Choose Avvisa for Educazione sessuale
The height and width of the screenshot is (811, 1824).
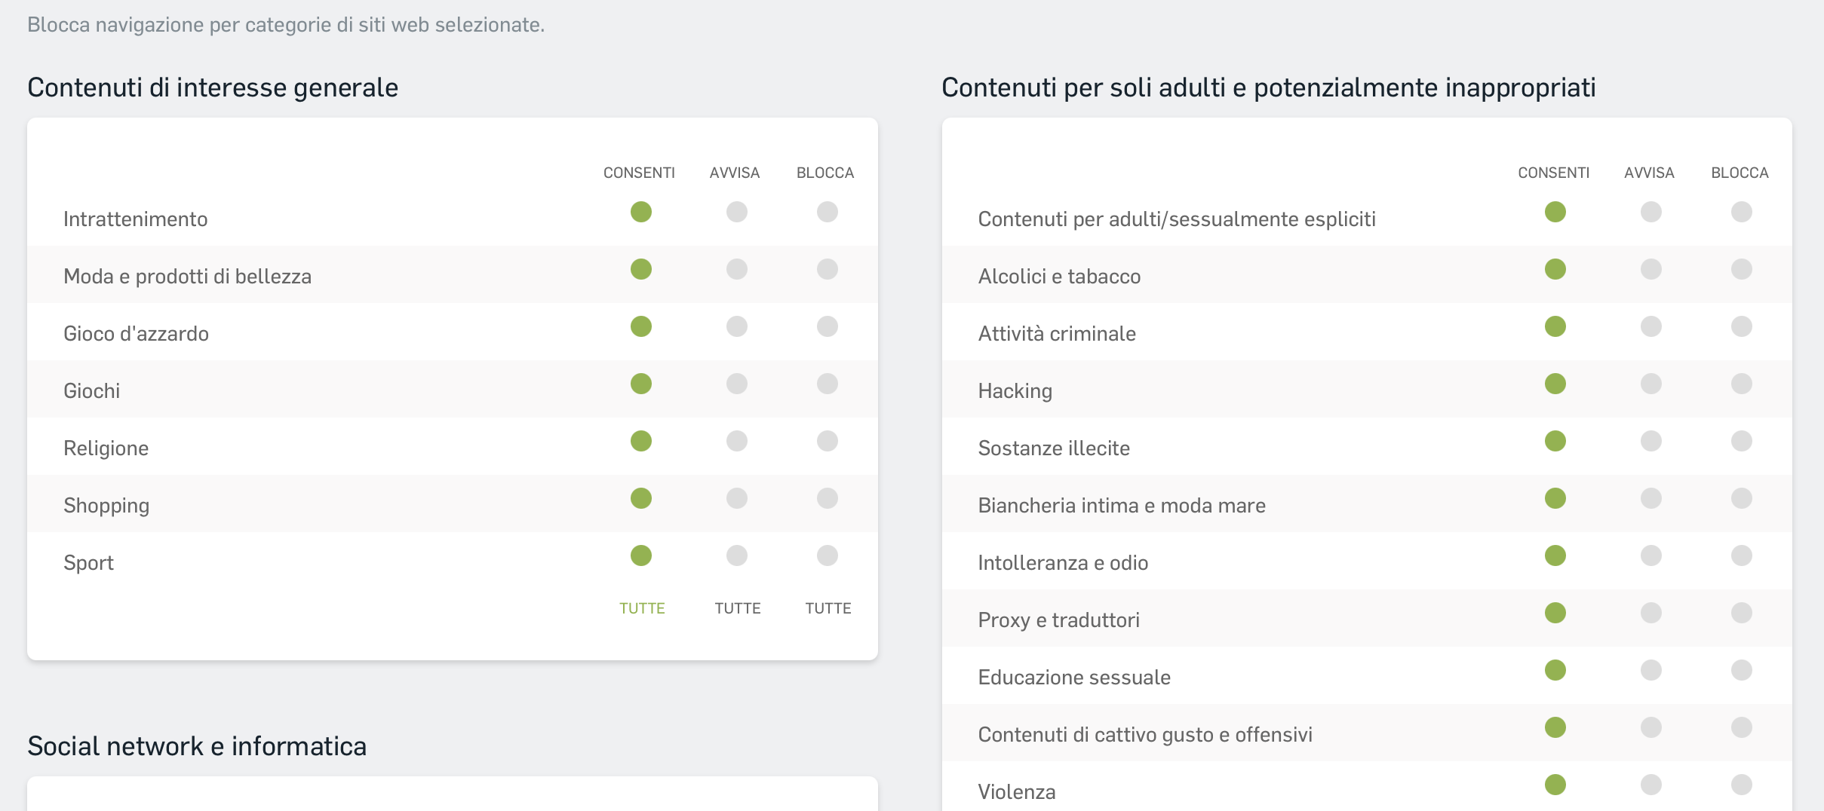coord(1651,670)
